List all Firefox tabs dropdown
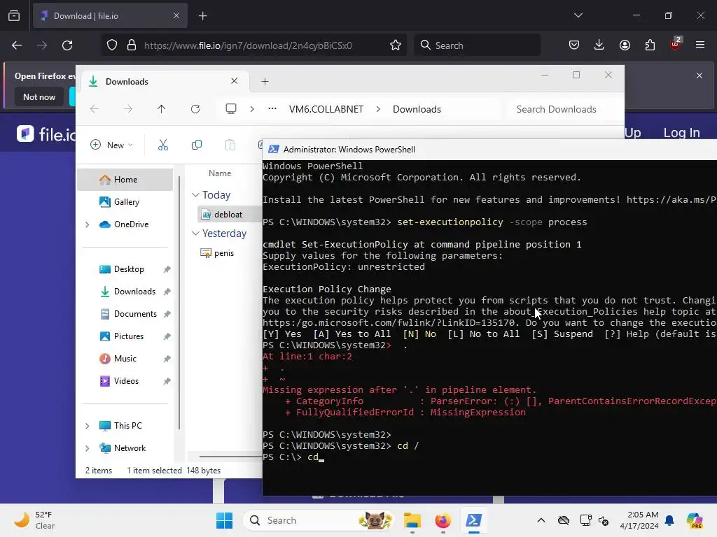This screenshot has height=537, width=717. tap(578, 15)
